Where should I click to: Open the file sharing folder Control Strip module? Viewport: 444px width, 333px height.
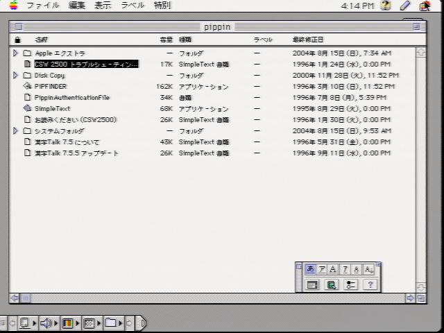pos(110,323)
